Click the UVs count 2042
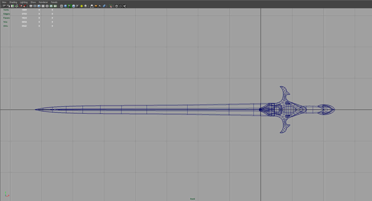The image size is (372, 201). click(x=24, y=26)
